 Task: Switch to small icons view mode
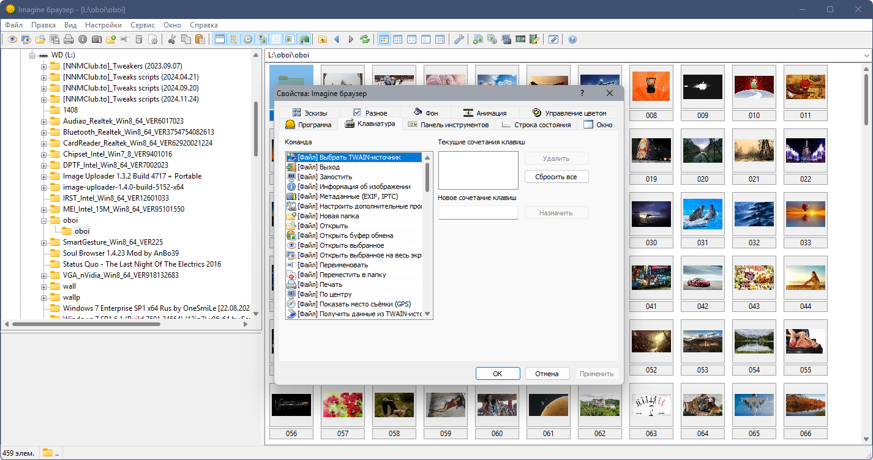click(x=411, y=40)
